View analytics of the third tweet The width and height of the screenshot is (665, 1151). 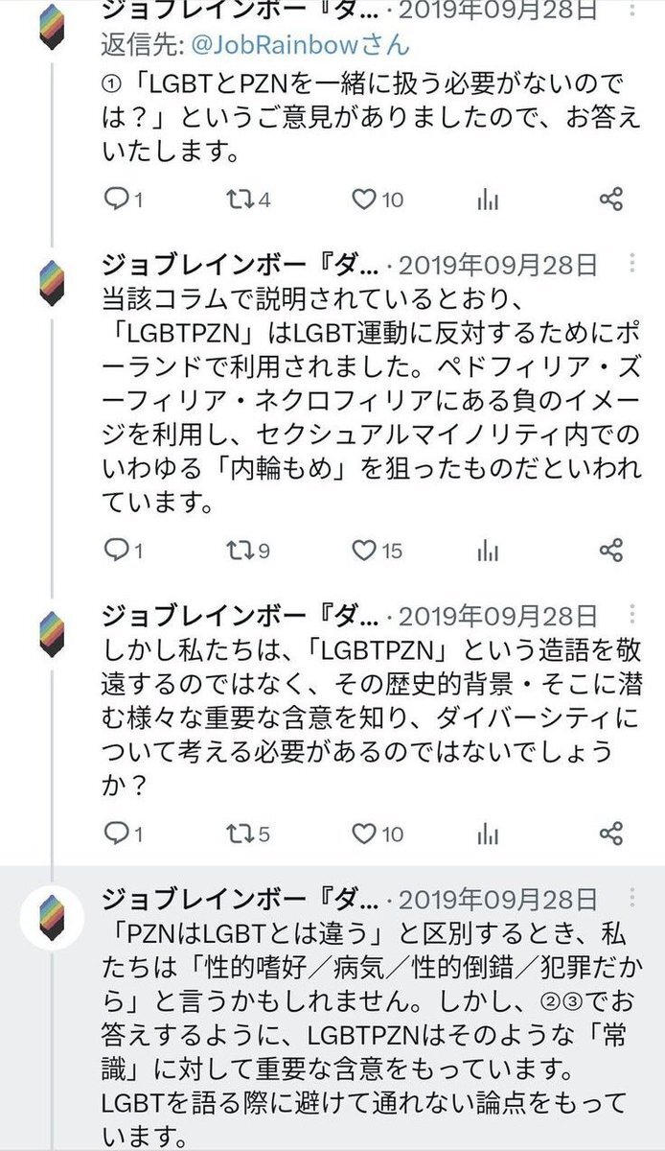488,834
